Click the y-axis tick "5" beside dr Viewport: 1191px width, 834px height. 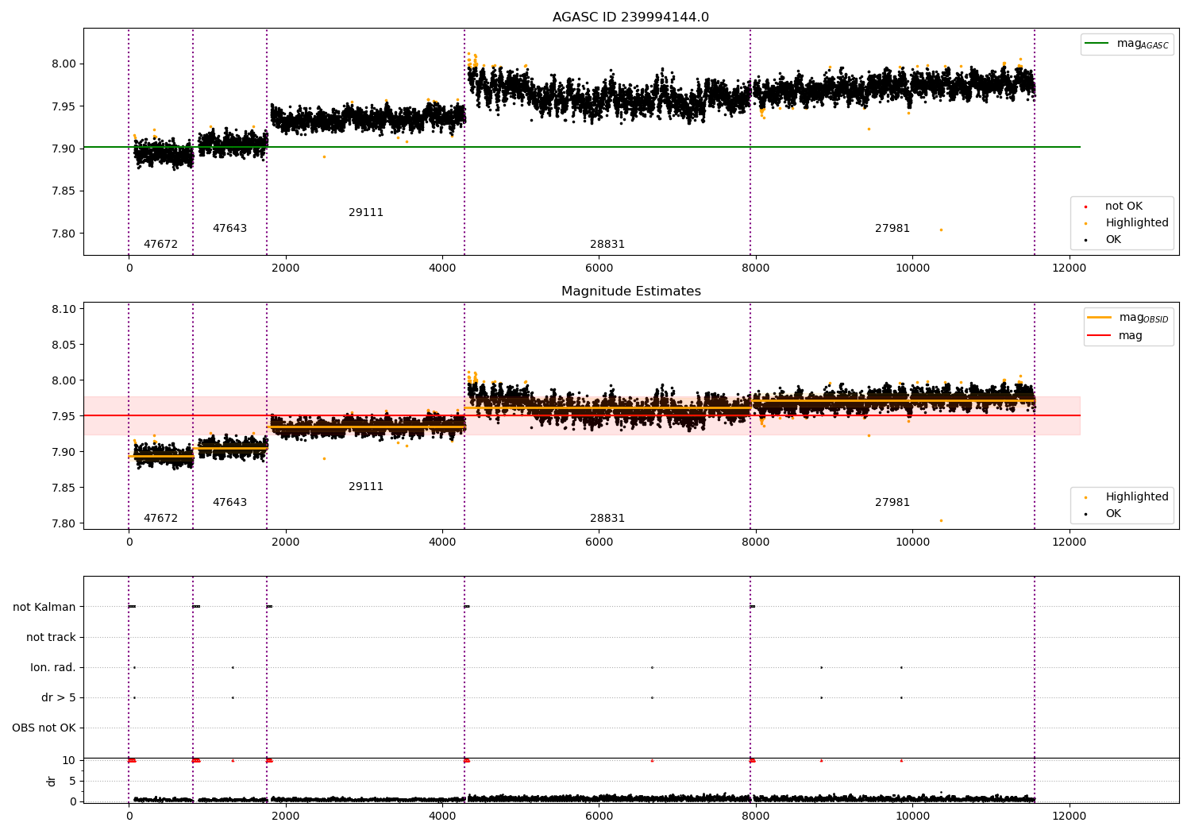coord(72,782)
